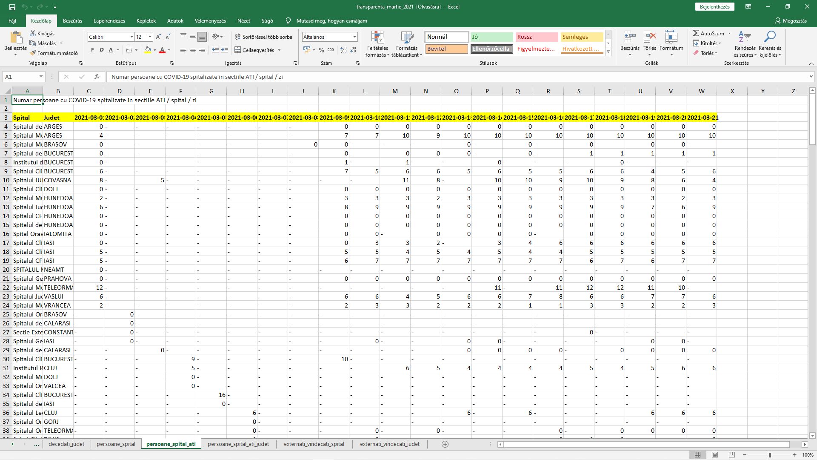817x460 pixels.
Task: Click the Bejelentkezés sign-in button
Action: coord(715,7)
